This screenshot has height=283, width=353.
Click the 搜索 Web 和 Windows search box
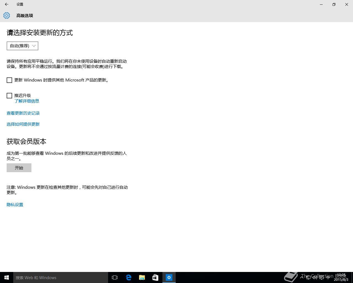click(61, 277)
